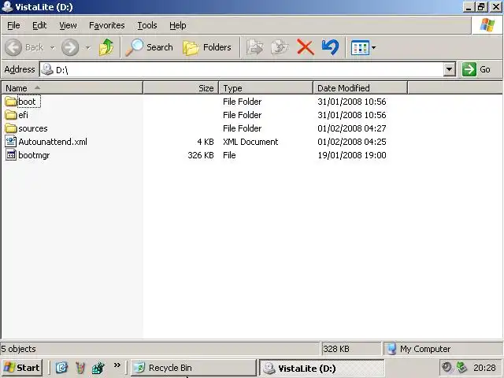Click the third Quick Launch icon

tap(98, 368)
